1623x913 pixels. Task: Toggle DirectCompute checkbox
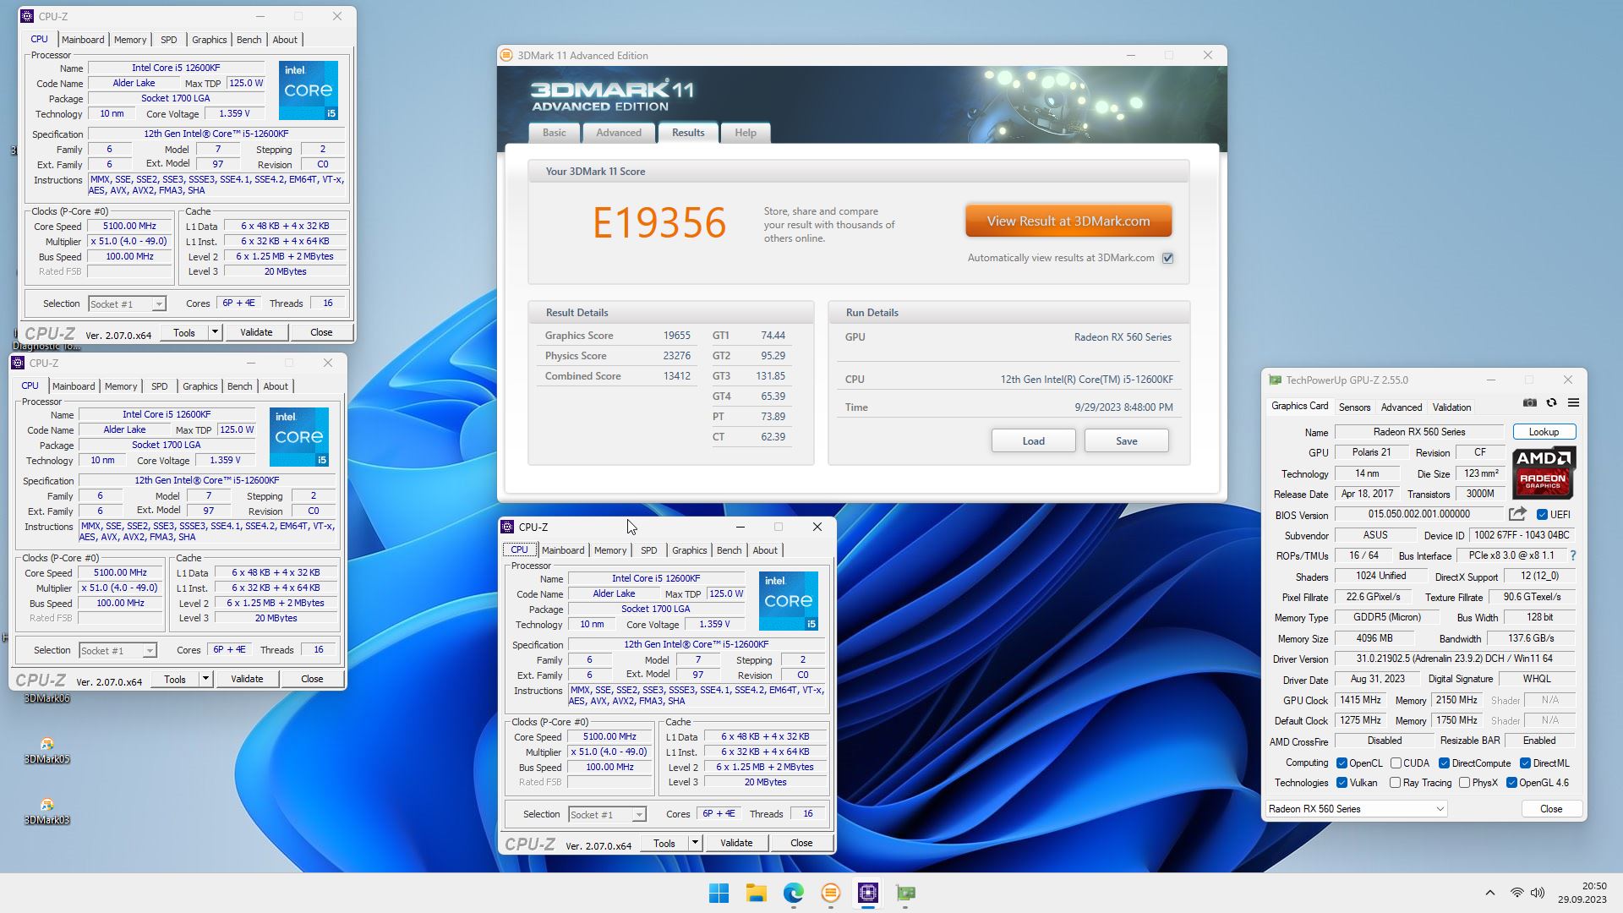(x=1444, y=763)
